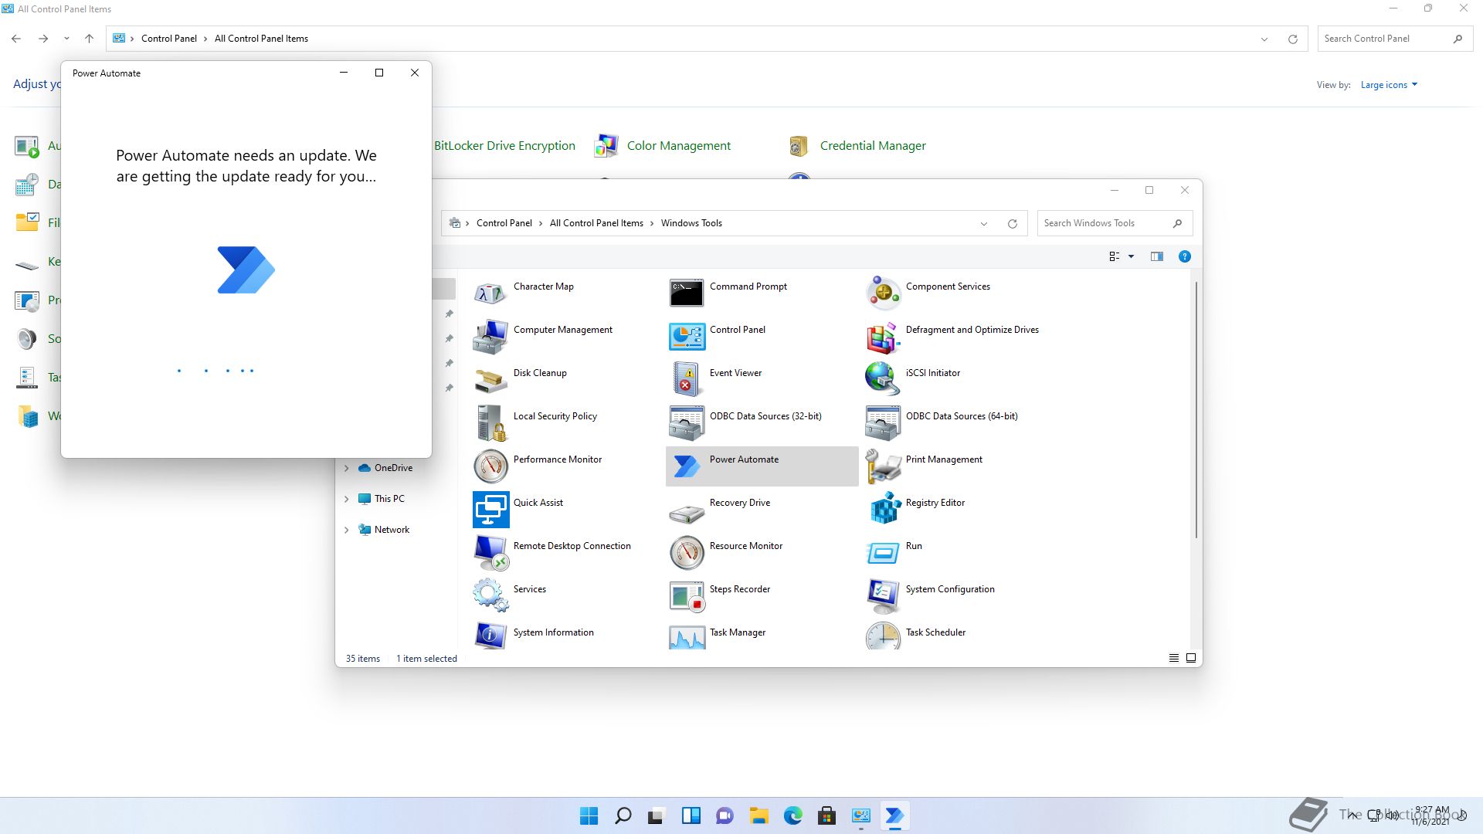Select Network in navigation pane

tap(392, 530)
